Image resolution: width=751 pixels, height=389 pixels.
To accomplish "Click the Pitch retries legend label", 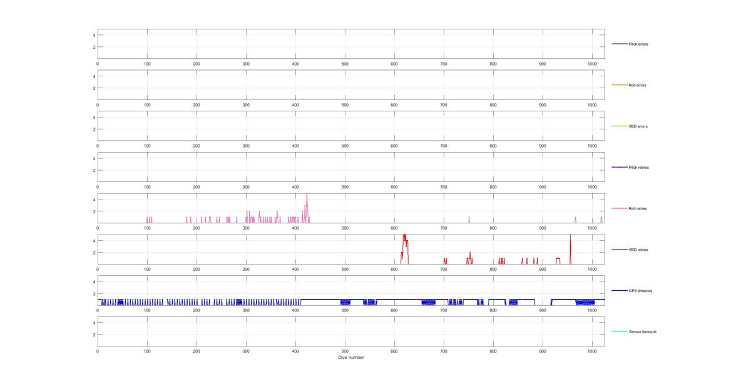I will [640, 168].
